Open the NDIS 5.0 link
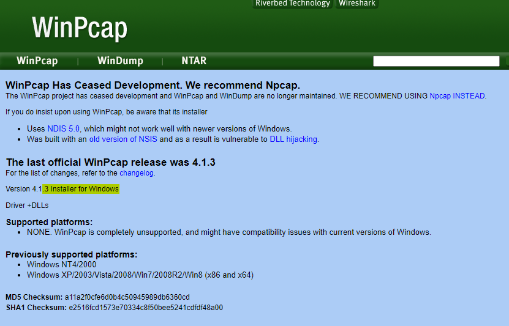Viewport: 509px width, 326px height. 63,128
